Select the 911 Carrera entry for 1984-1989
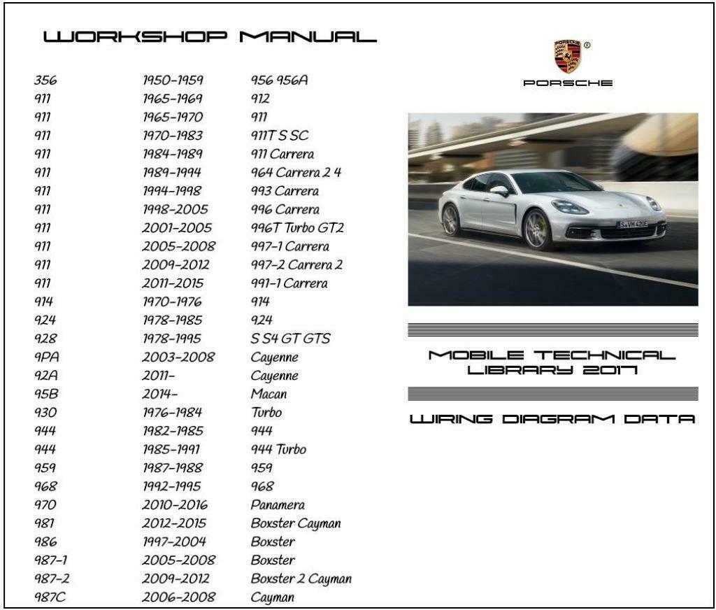The height and width of the screenshot is (610, 716). click(x=282, y=154)
